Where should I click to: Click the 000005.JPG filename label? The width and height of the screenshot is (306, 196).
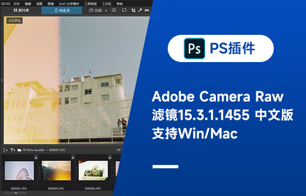[x=56, y=188]
